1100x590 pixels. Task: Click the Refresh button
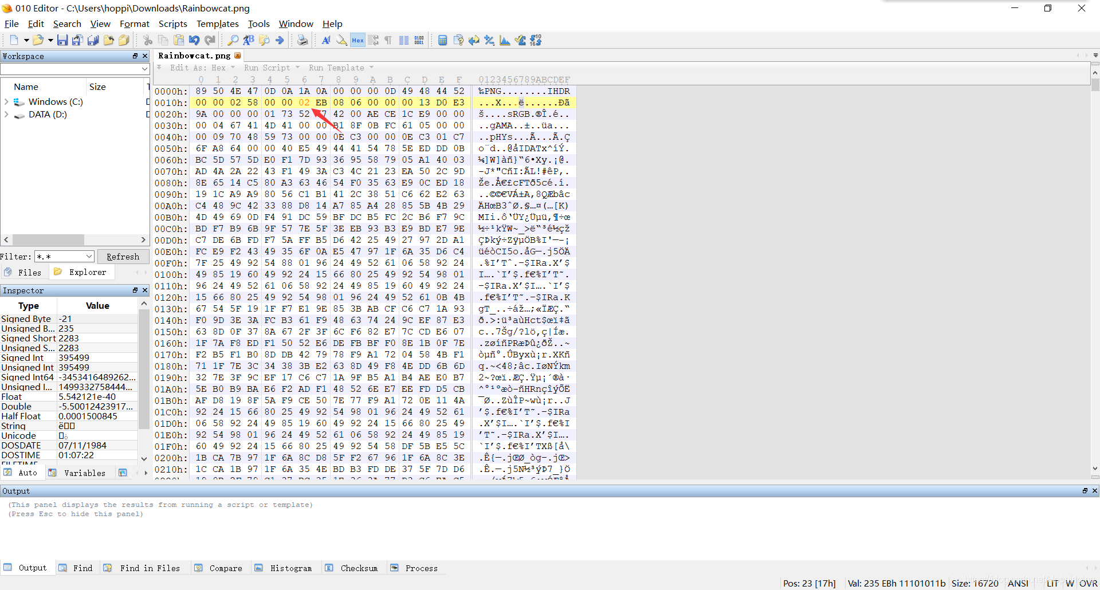pyautogui.click(x=123, y=257)
